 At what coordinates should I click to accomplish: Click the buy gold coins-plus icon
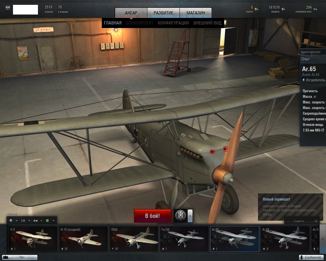(256, 9)
